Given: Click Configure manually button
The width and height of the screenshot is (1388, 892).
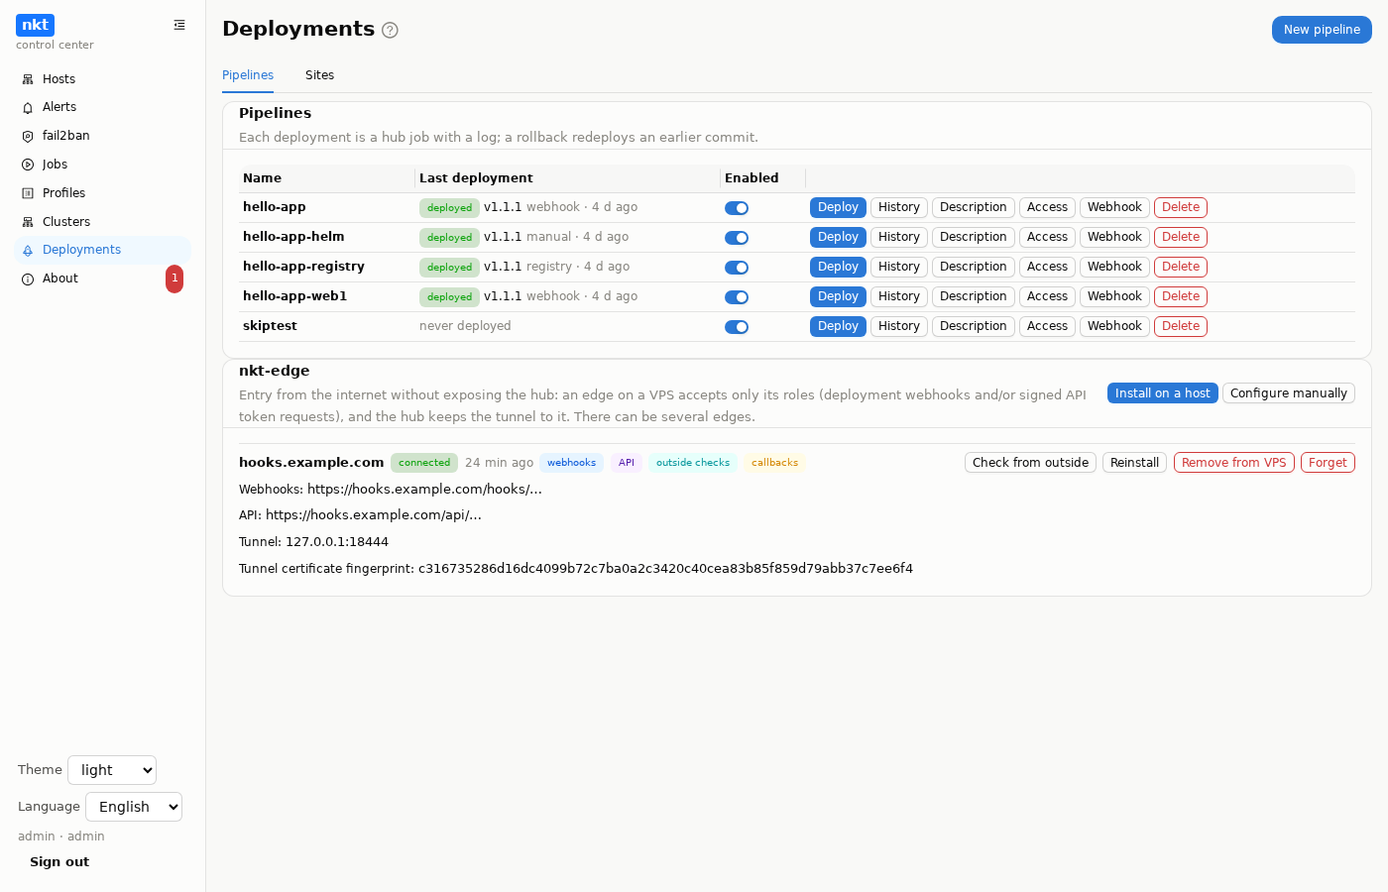Looking at the screenshot, I should click(1289, 393).
